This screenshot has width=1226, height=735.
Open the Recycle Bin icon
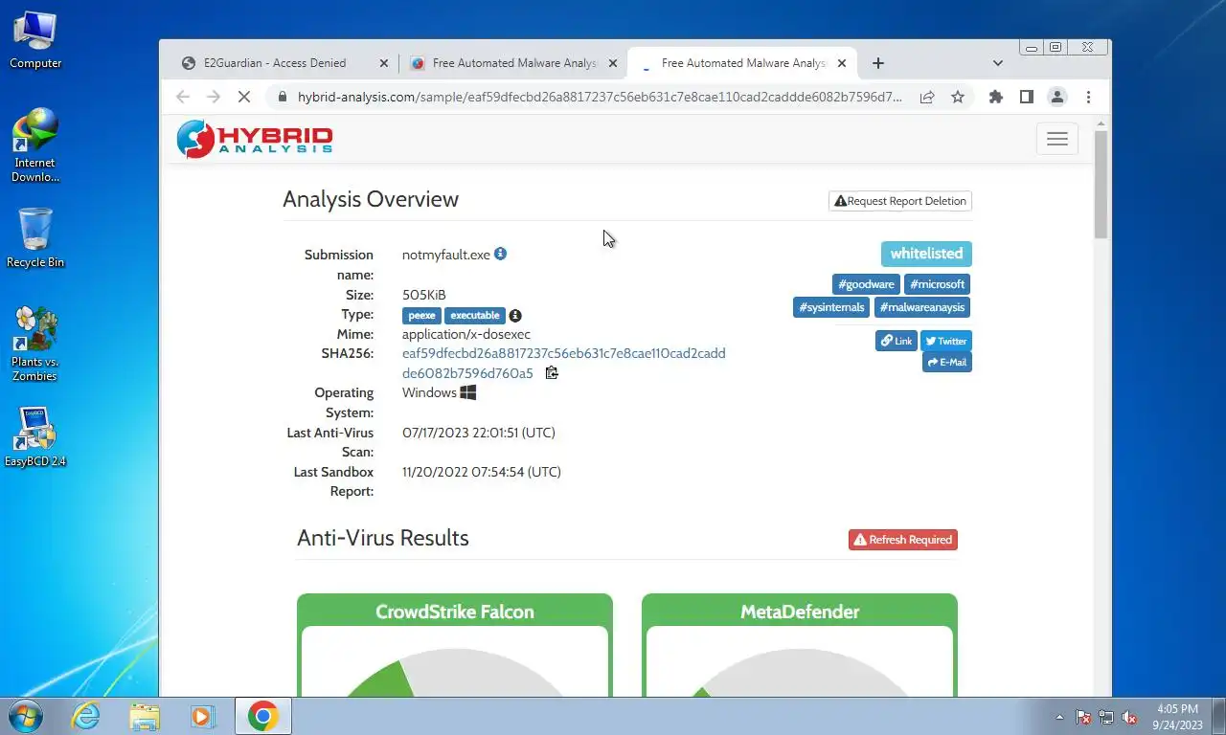point(35,239)
